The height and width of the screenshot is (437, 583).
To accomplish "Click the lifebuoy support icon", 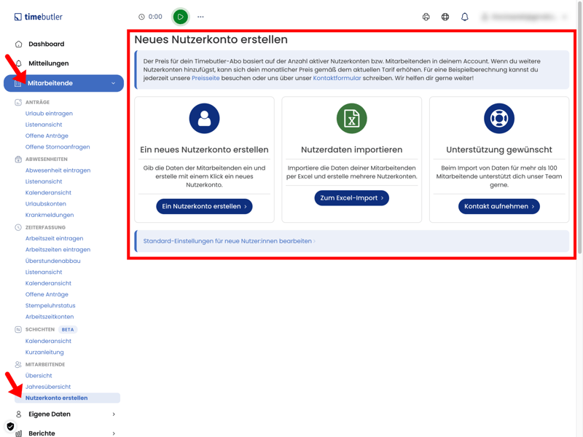I will click(499, 119).
